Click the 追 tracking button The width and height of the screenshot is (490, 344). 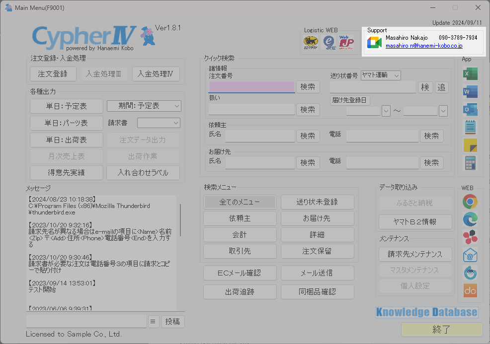[x=442, y=87]
